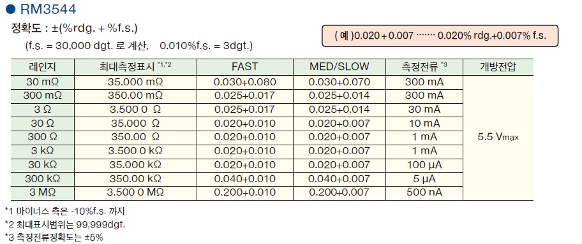Click the 최대측정표시 column header

pos(136,67)
